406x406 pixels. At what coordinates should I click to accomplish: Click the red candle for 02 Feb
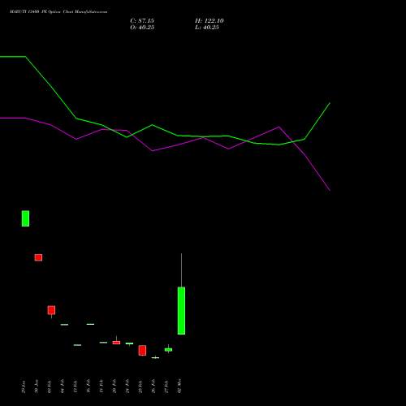(x=51, y=310)
